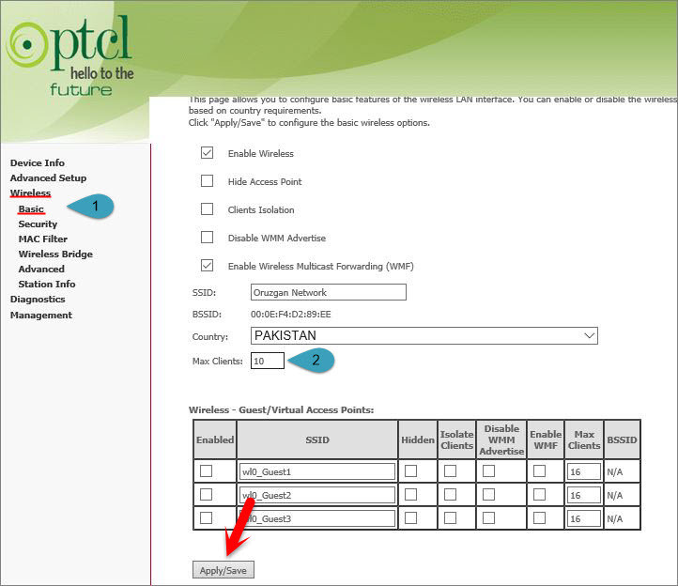The width and height of the screenshot is (678, 586).
Task: Open Management menu
Action: pos(41,315)
